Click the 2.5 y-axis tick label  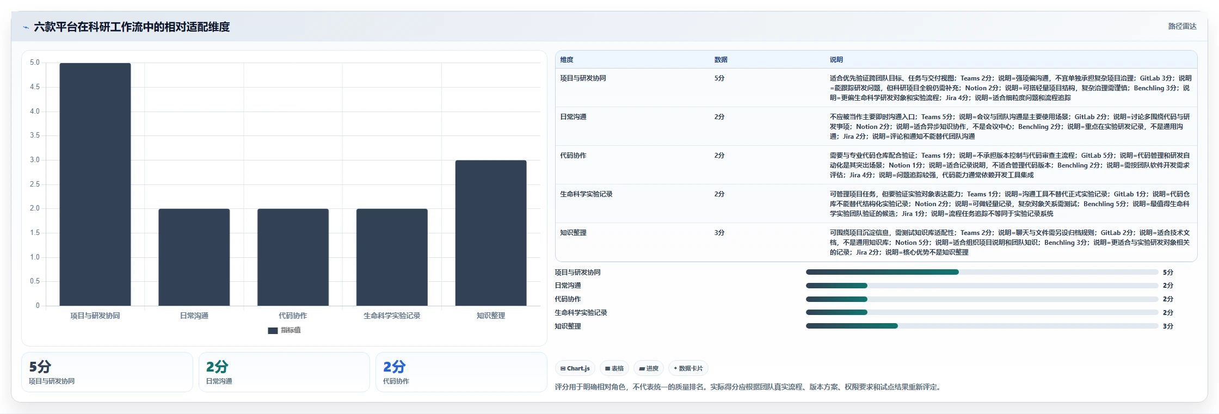pyautogui.click(x=35, y=184)
